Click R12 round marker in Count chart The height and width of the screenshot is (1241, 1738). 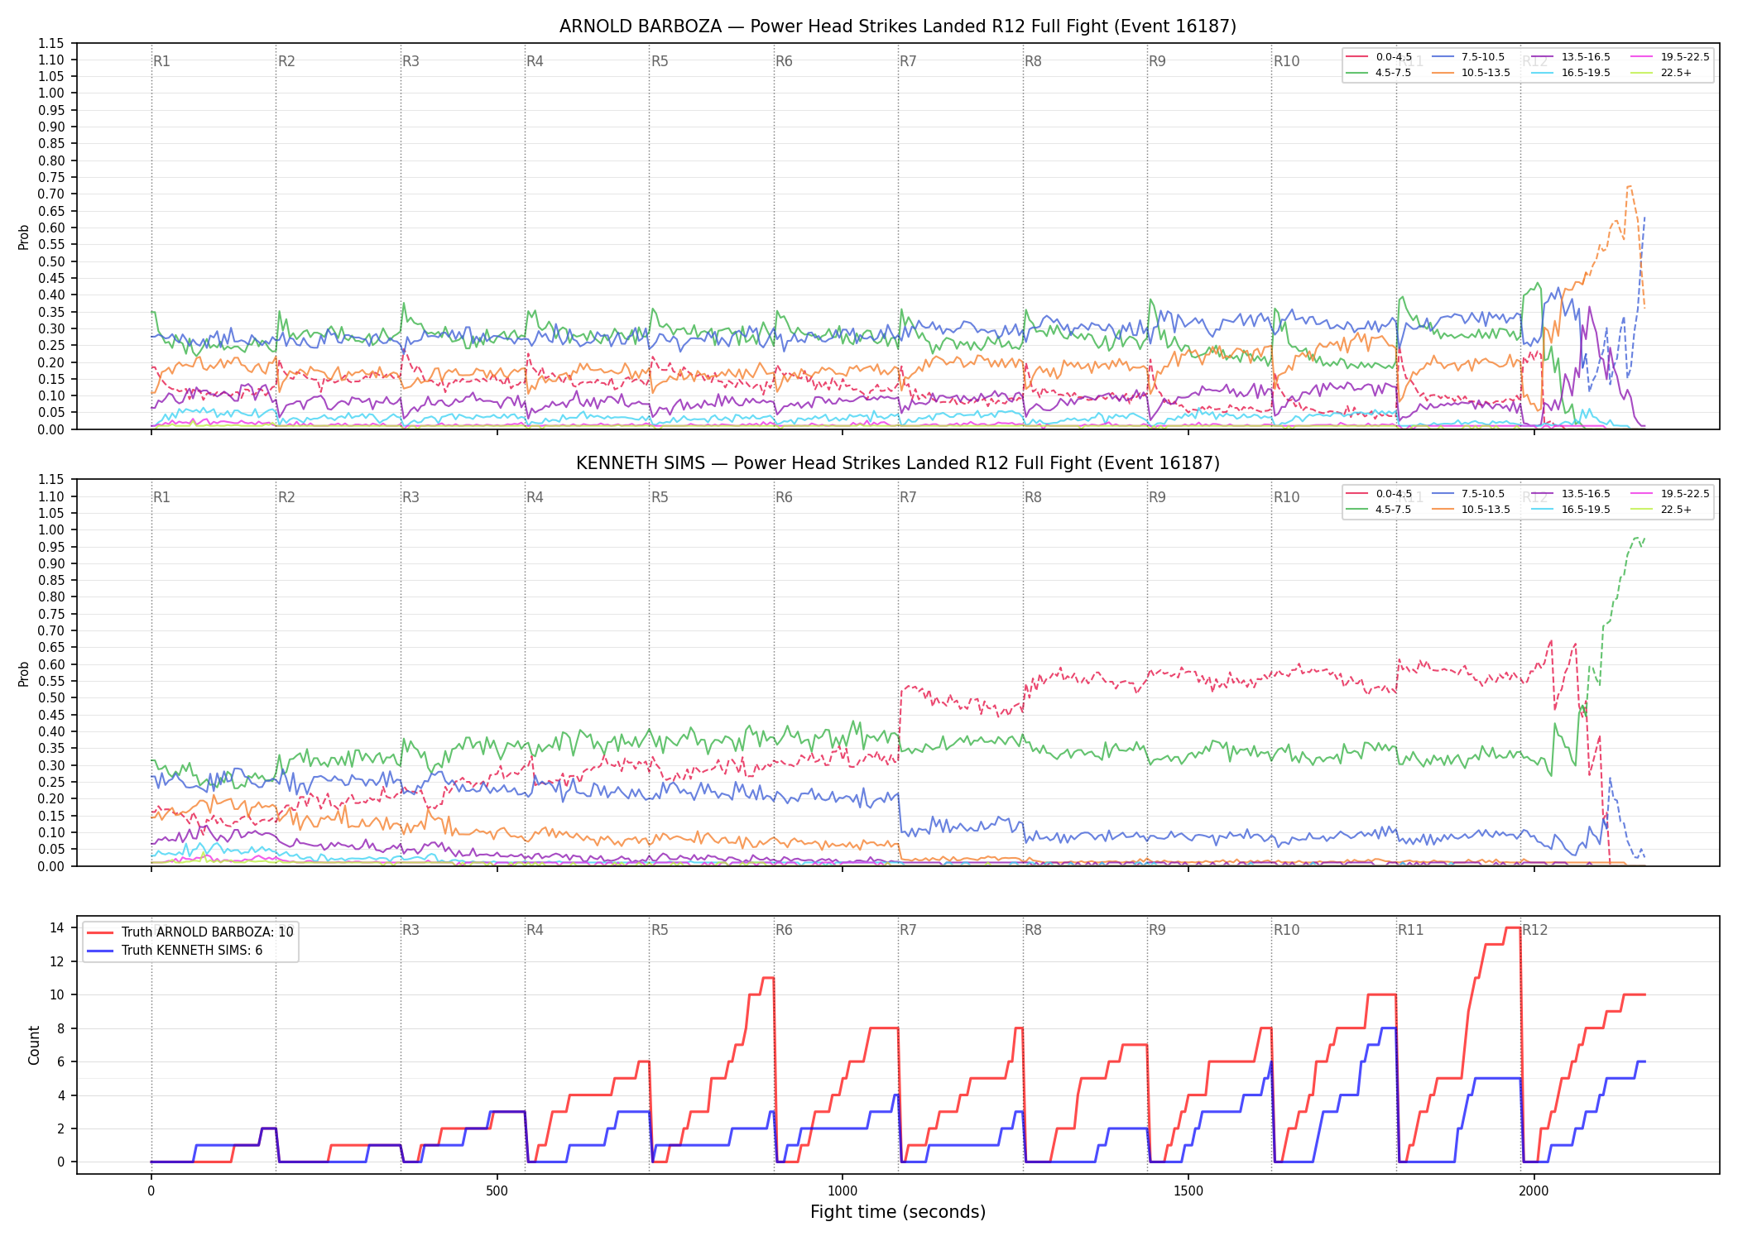(1535, 930)
